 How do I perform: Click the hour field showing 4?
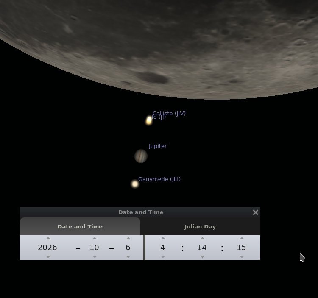pos(163,248)
